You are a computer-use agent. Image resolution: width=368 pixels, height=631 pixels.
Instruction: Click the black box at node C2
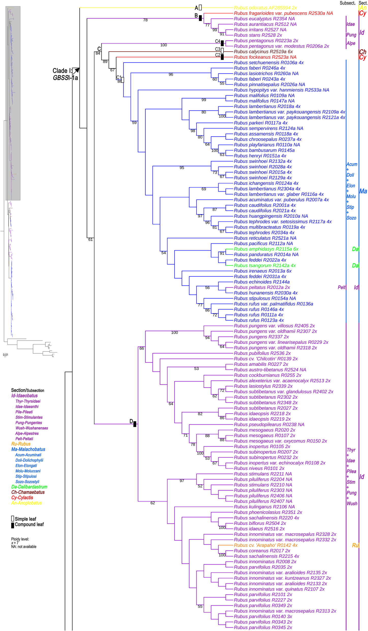click(222, 57)
